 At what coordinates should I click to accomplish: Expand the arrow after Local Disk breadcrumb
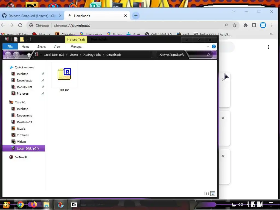67,55
